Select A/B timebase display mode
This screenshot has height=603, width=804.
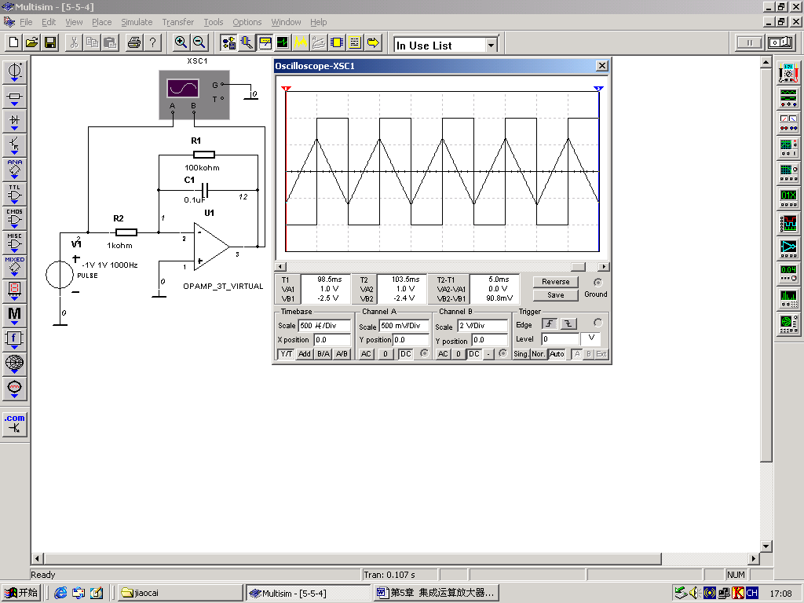(x=342, y=354)
